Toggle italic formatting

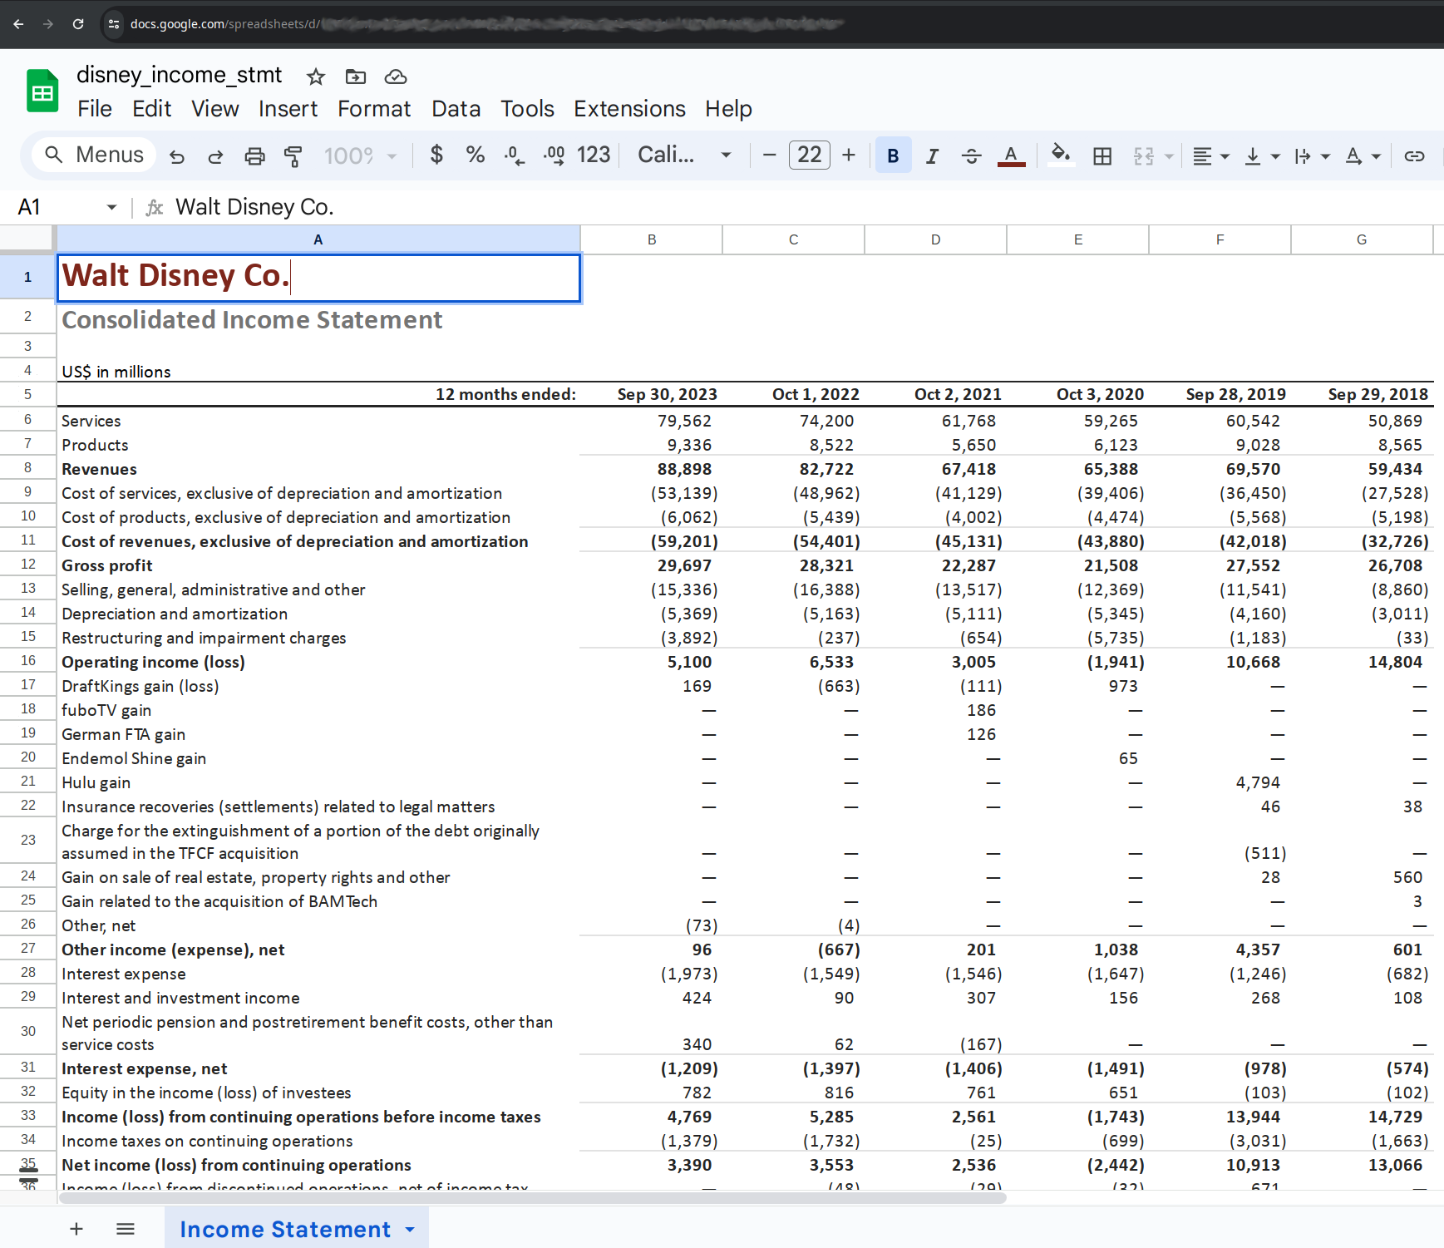932,155
